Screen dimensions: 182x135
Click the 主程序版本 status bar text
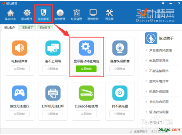(x=150, y=131)
